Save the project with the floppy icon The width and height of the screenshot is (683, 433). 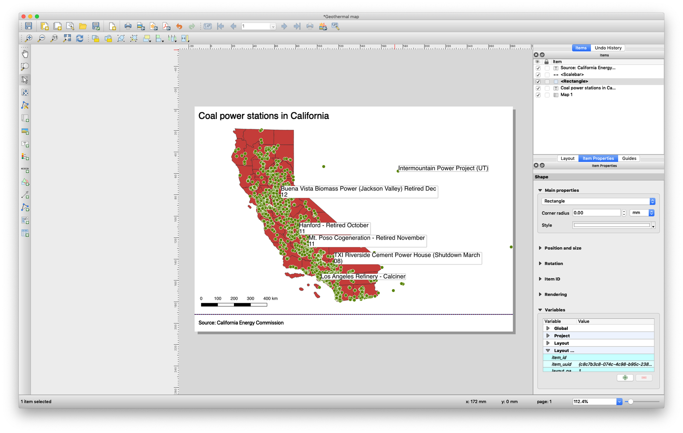29,26
